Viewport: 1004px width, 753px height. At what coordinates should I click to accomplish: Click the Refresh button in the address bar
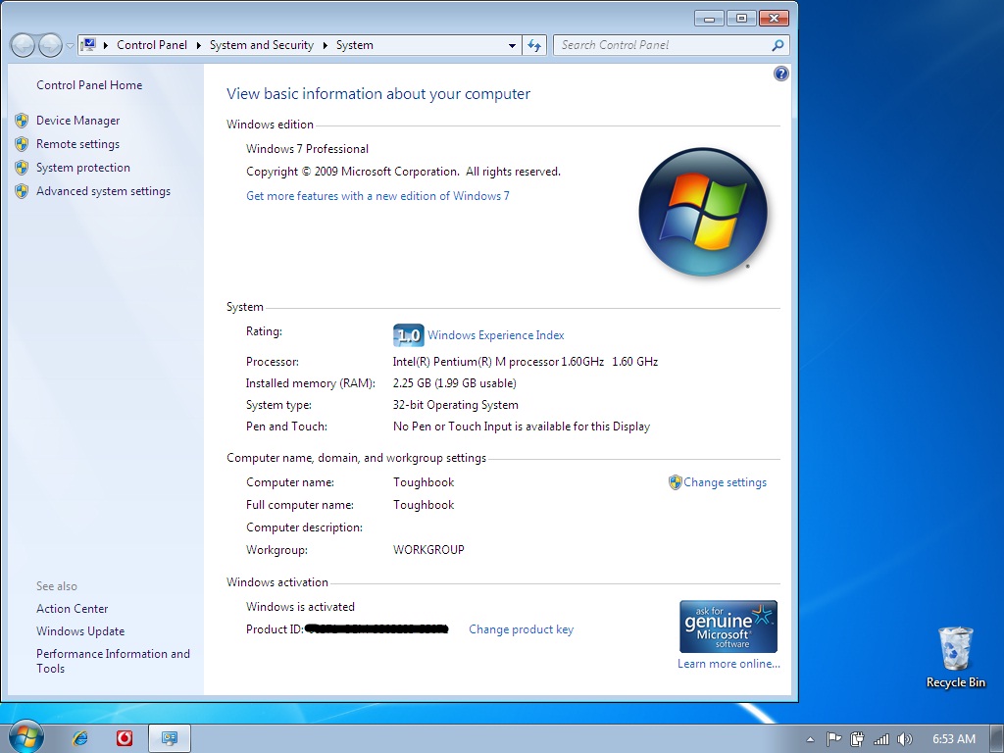click(x=534, y=45)
